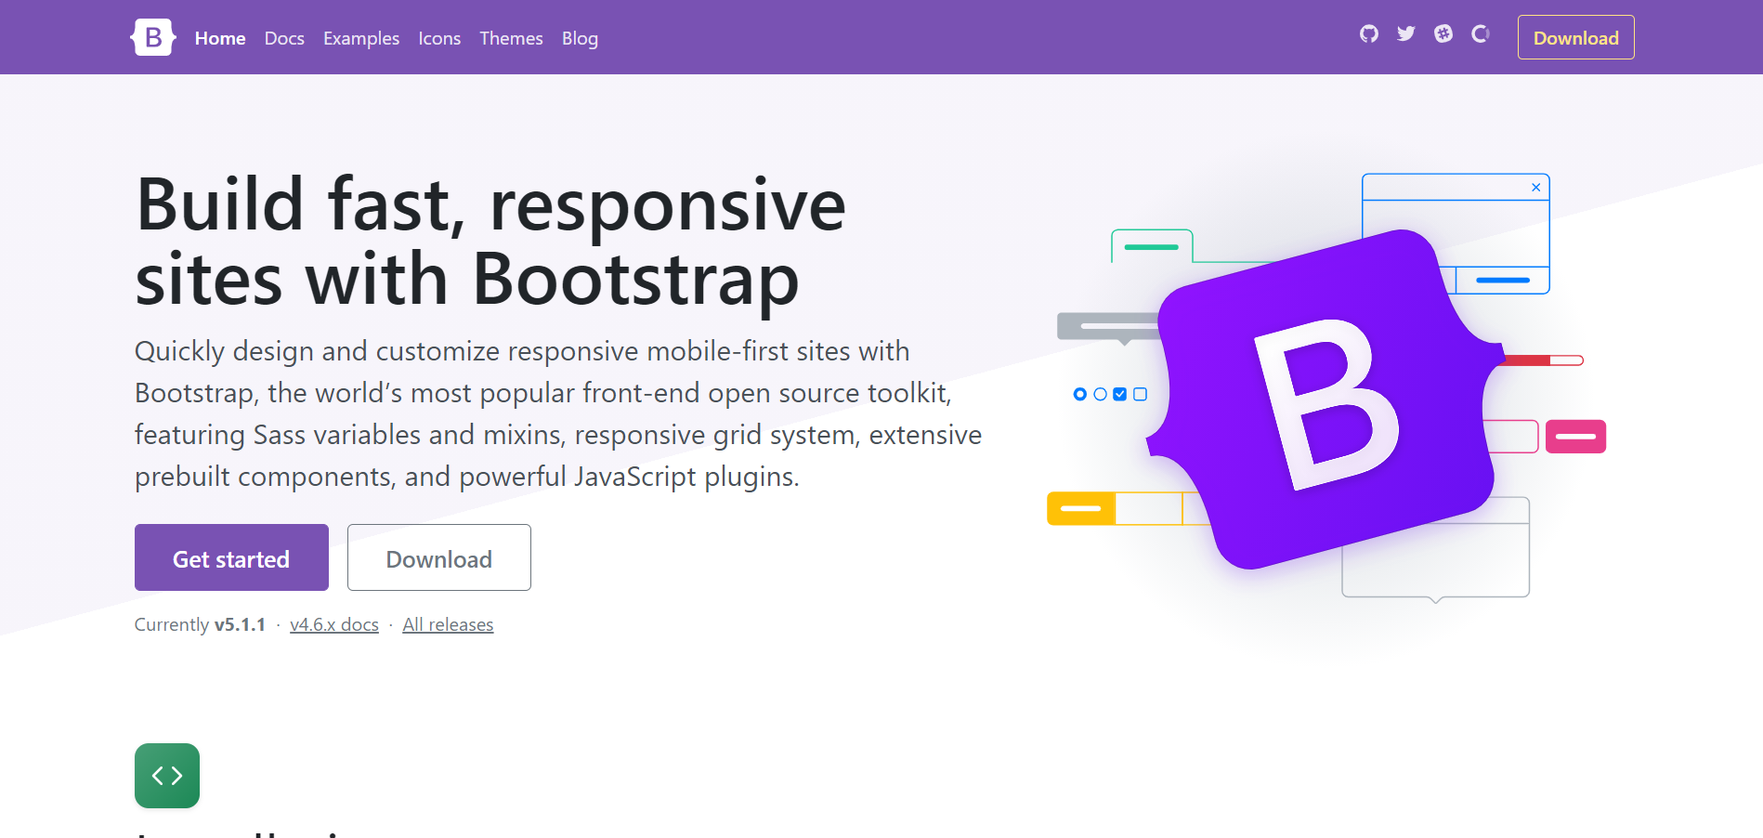
Task: Open the Blog nav item
Action: pyautogui.click(x=580, y=38)
